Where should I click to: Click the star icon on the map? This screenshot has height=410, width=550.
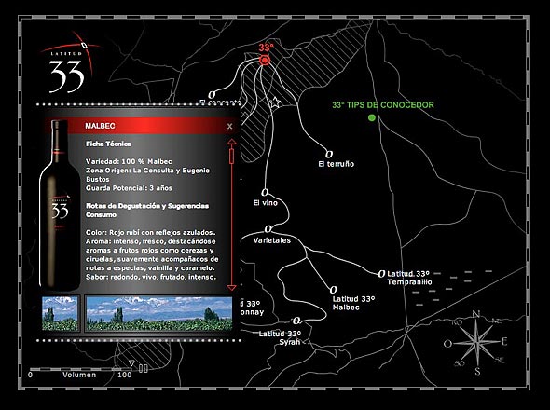pos(275,102)
